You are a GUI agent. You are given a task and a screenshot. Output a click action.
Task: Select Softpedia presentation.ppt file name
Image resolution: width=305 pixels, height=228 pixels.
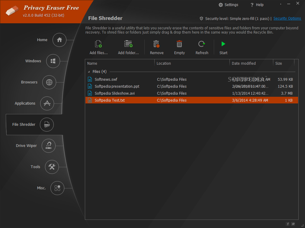(x=117, y=86)
